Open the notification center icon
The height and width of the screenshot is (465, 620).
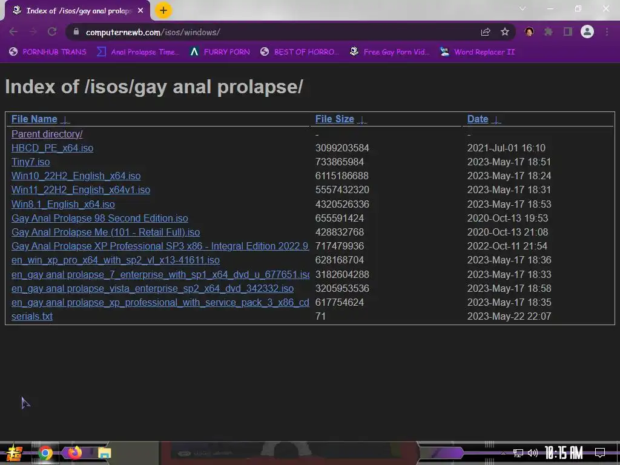600,453
